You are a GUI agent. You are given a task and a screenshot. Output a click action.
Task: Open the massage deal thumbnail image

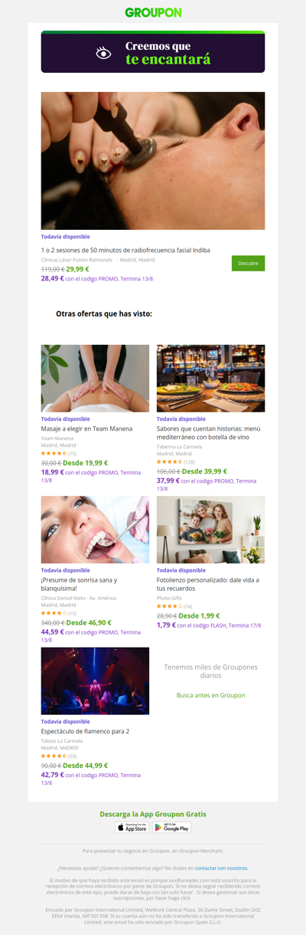pos(95,379)
